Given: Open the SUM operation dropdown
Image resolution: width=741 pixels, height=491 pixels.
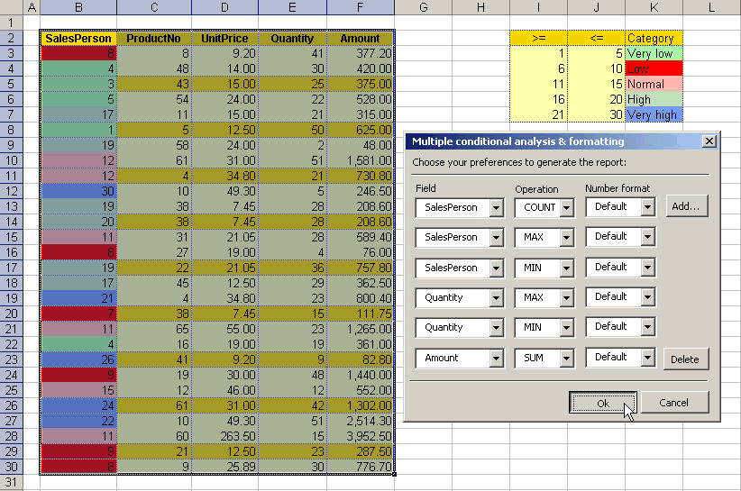Looking at the screenshot, I should click(x=566, y=359).
